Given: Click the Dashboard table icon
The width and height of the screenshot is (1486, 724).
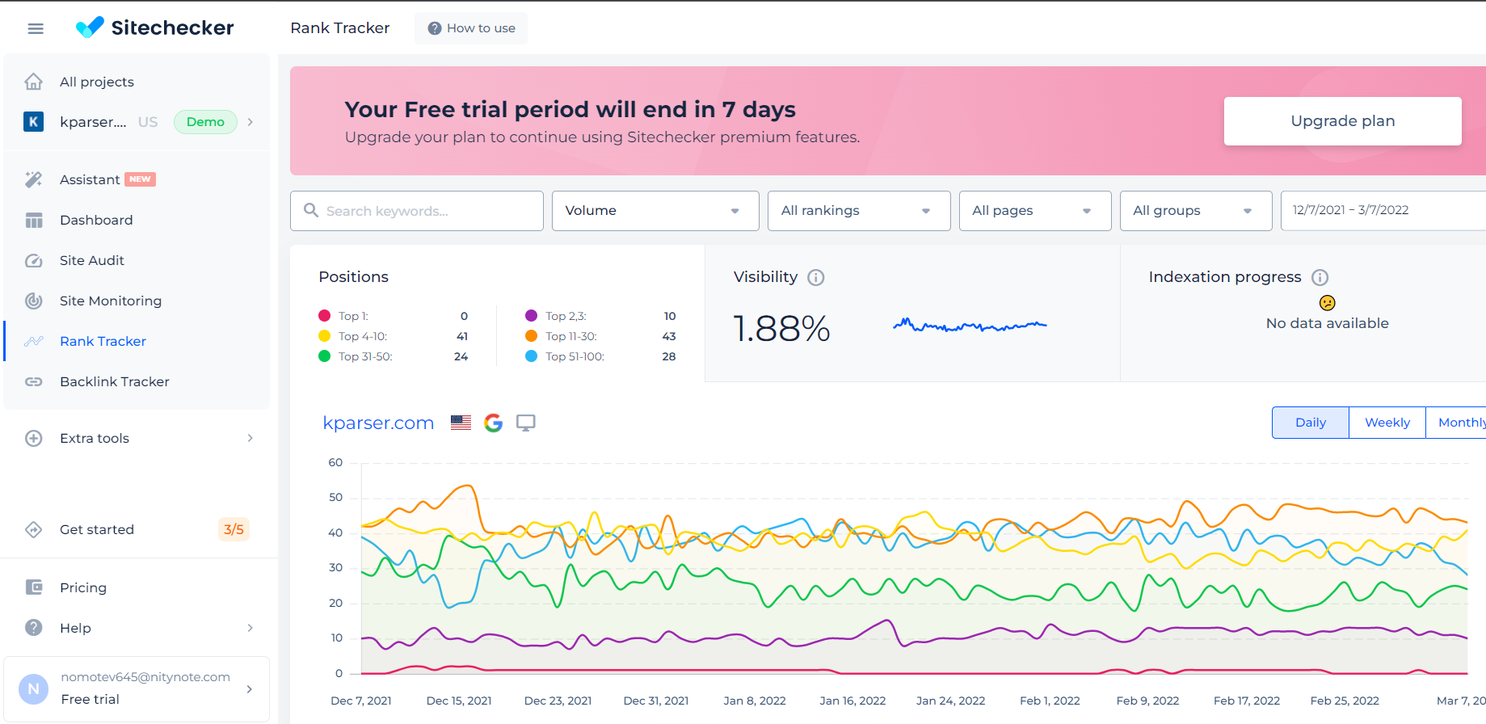Looking at the screenshot, I should point(34,220).
